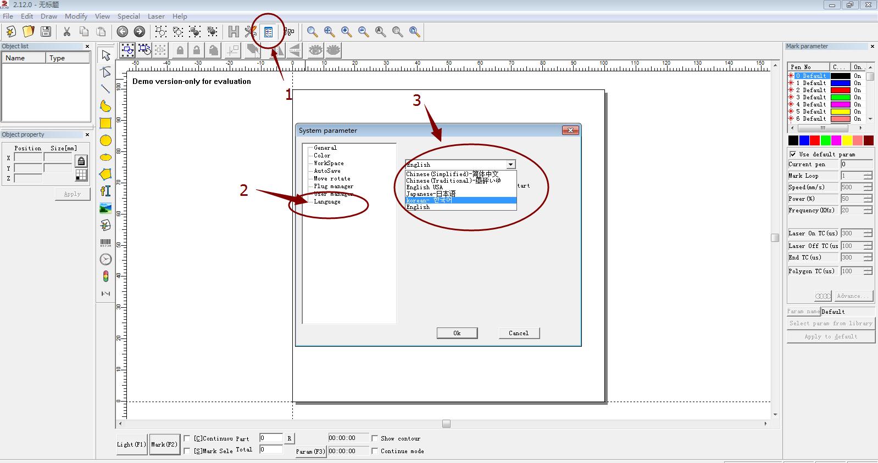The width and height of the screenshot is (878, 463).
Task: Select the rectangle drawing tool
Action: 105,123
